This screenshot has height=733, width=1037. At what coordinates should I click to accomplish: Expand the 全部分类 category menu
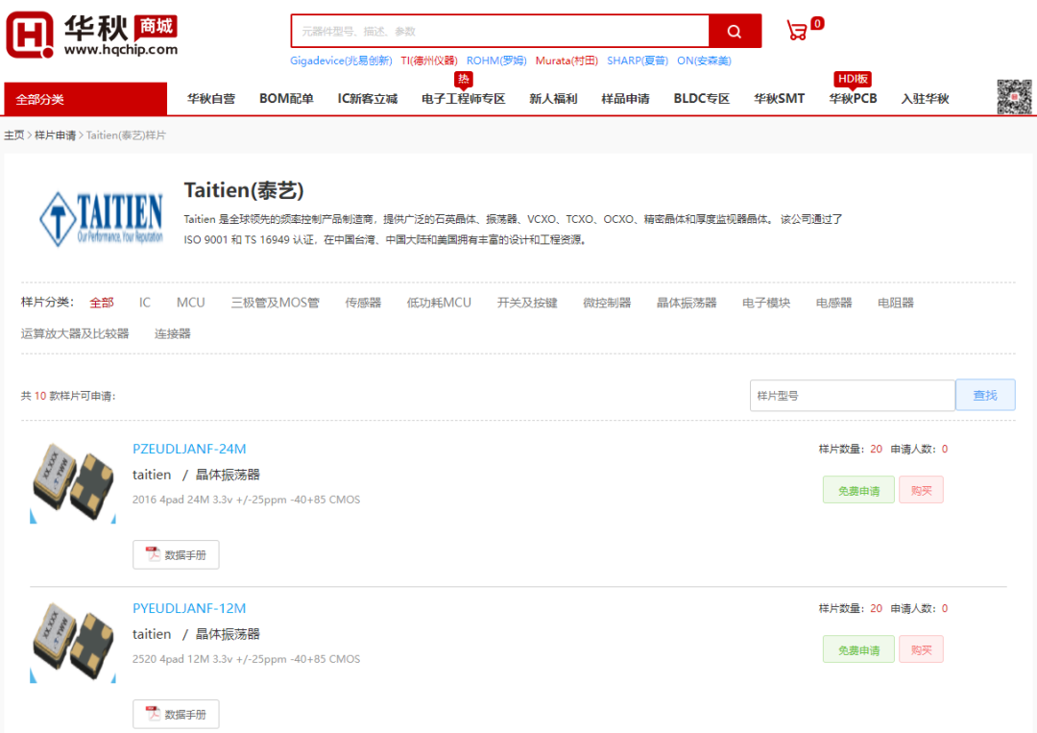[x=85, y=99]
